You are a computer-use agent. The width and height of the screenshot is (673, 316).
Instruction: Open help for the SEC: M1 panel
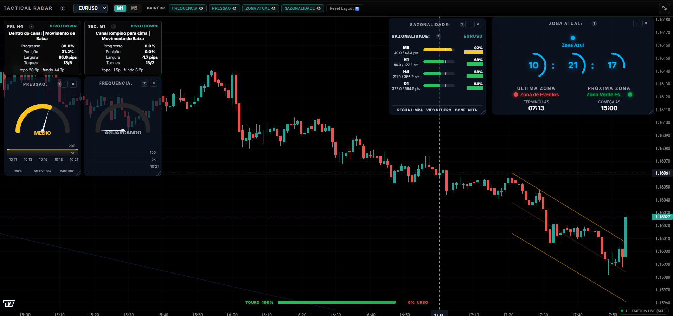114,26
